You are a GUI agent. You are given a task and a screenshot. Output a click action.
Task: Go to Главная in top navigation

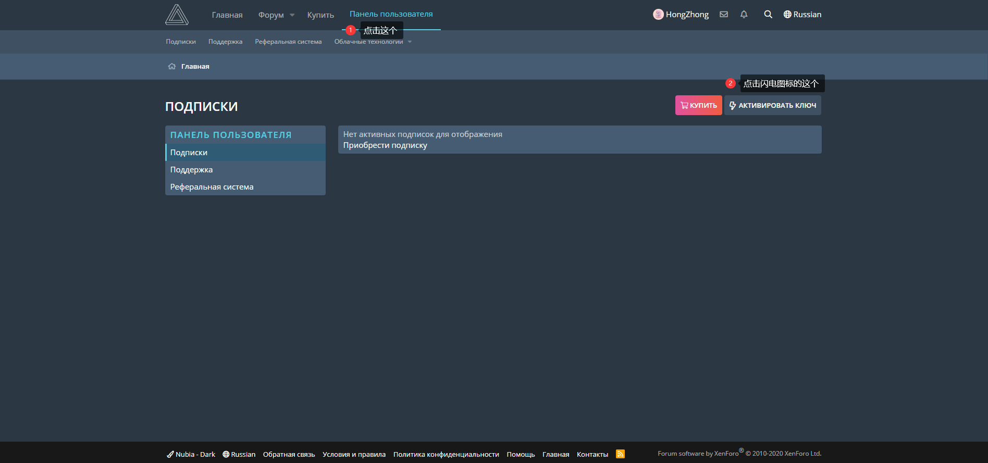coord(227,15)
